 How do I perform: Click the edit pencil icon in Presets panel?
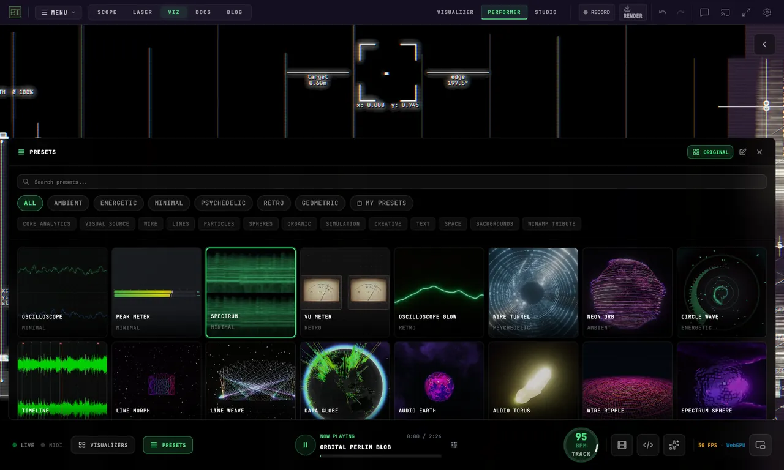click(743, 152)
